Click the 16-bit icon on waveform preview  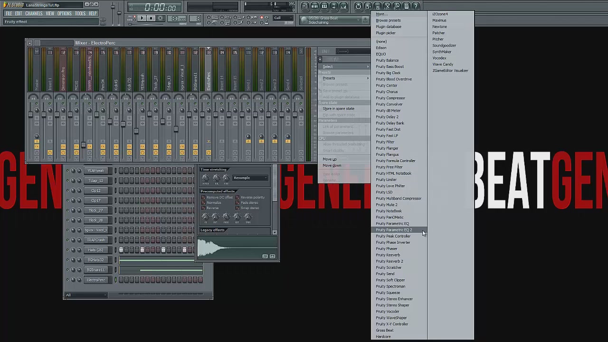(265, 256)
